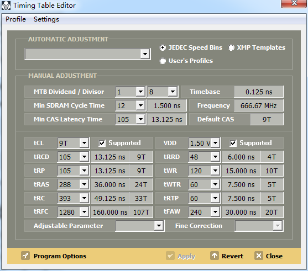Screen dimensions: 308x271
Task: Click Frequency value 666.67 MHz
Action: (x=259, y=105)
